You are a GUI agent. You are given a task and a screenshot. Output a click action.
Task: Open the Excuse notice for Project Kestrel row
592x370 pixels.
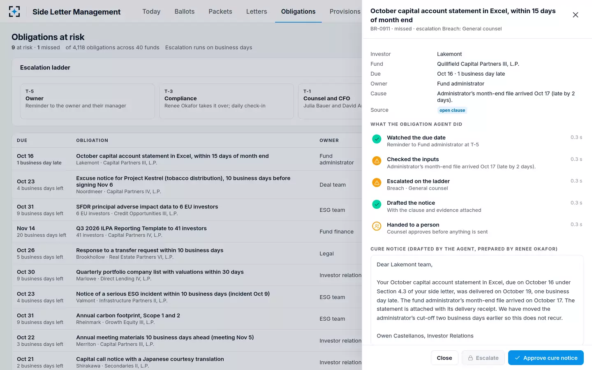(187, 185)
